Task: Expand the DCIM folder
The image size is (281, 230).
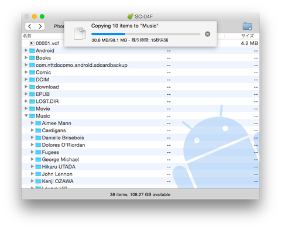Action: (26, 80)
